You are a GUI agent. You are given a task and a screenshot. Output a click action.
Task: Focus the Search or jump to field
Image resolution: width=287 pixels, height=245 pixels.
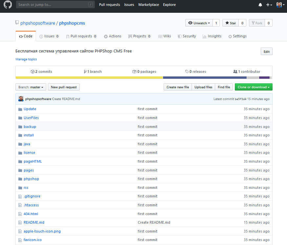(55, 5)
